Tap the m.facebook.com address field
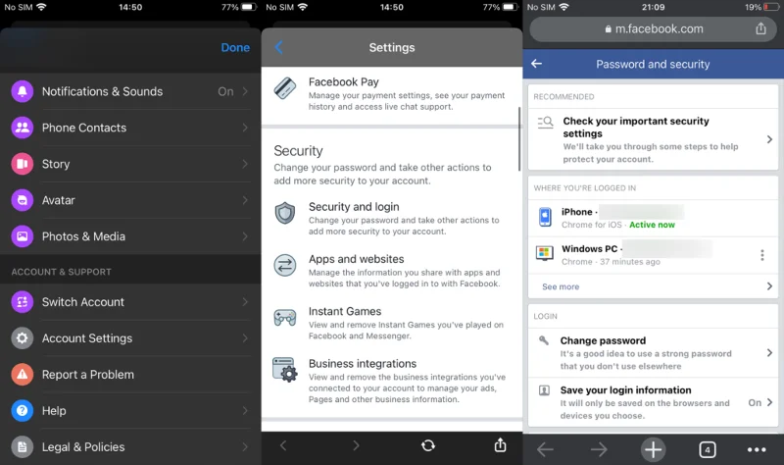Screen dimensions: 784x465 click(653, 29)
